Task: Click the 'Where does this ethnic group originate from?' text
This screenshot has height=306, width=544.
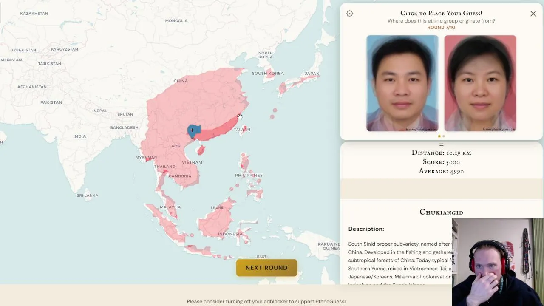Action: coord(441,21)
